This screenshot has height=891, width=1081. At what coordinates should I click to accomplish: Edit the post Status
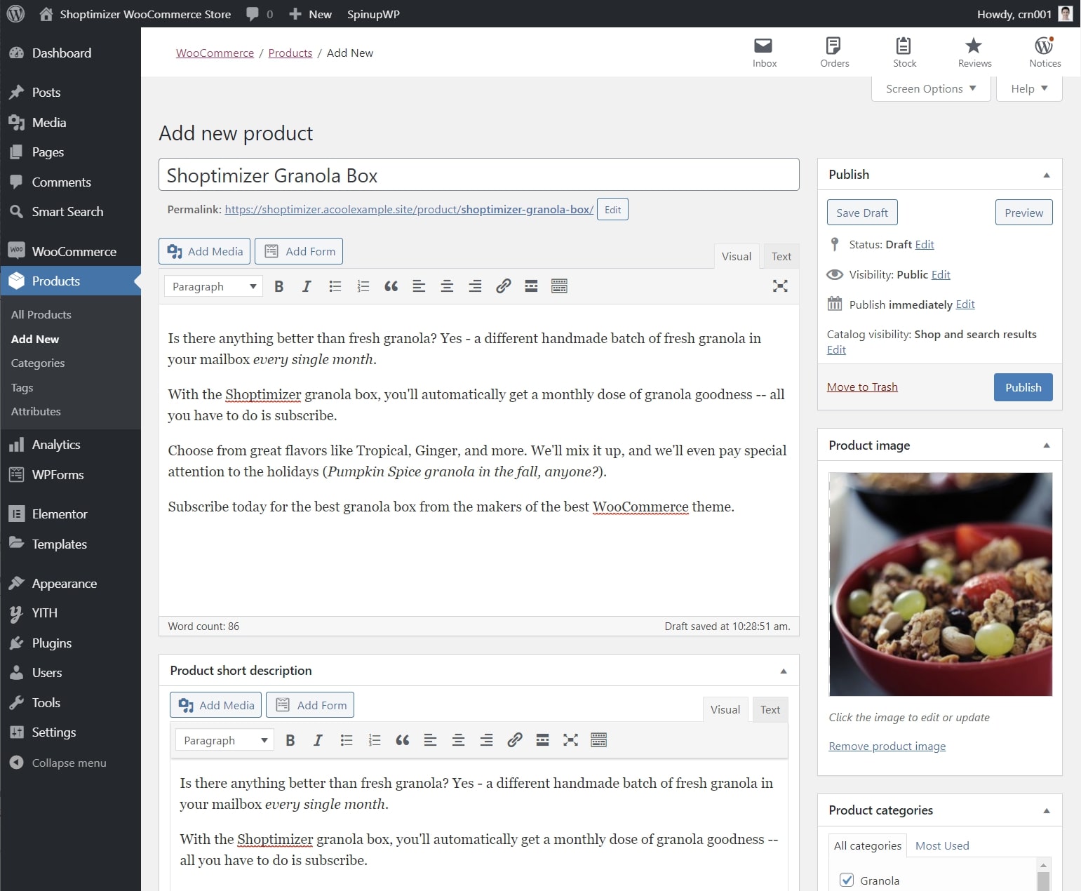pos(925,244)
